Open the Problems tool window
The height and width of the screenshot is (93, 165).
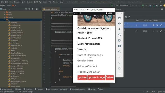point(28,89)
